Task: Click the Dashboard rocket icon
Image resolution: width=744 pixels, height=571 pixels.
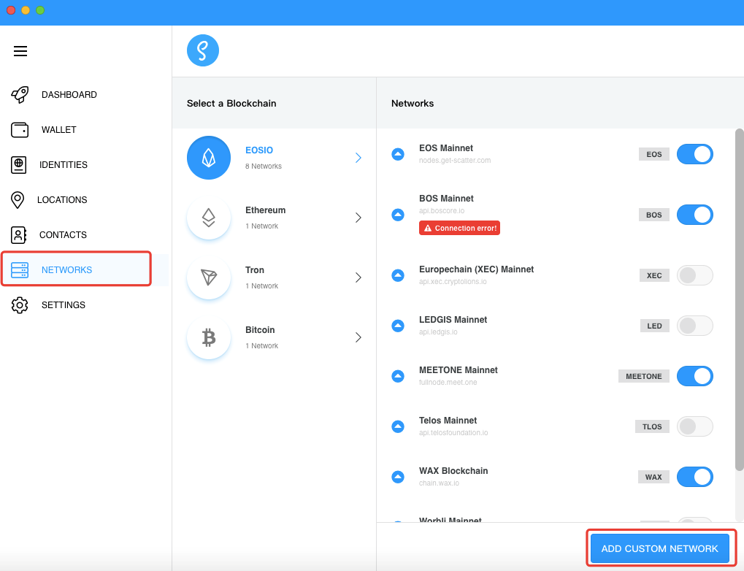Action: 20,94
